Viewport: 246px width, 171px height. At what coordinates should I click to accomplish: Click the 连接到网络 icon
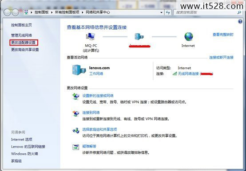76,113
